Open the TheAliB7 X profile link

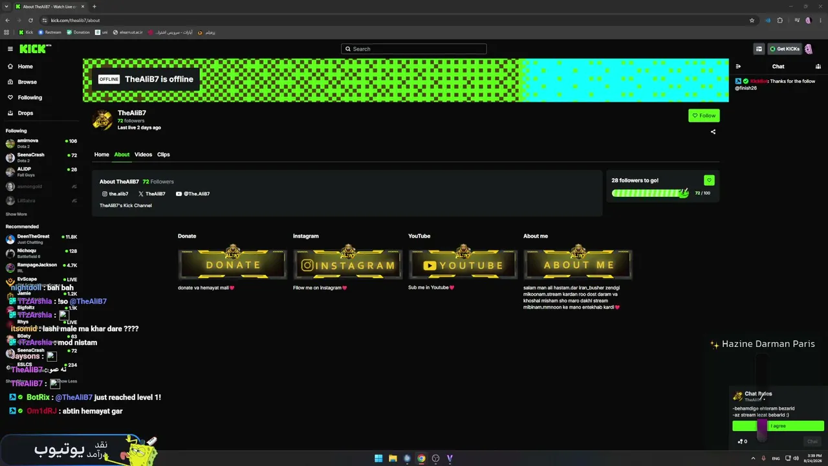(x=152, y=194)
